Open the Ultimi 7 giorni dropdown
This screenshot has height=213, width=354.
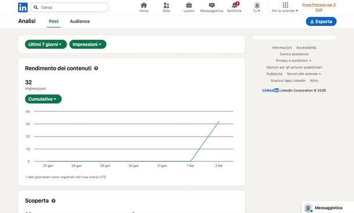tap(46, 45)
